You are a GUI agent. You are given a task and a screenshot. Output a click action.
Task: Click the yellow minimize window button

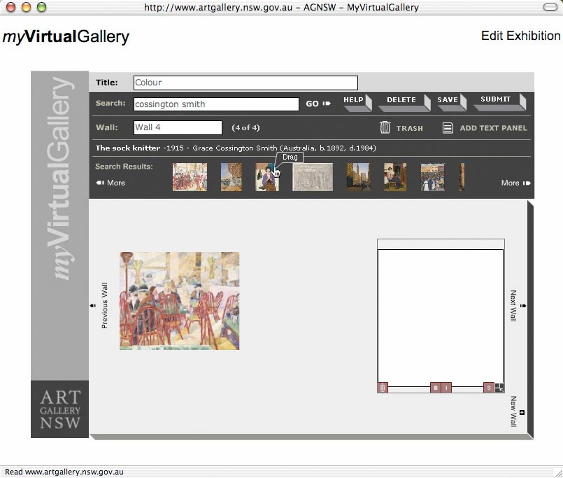coord(26,7)
